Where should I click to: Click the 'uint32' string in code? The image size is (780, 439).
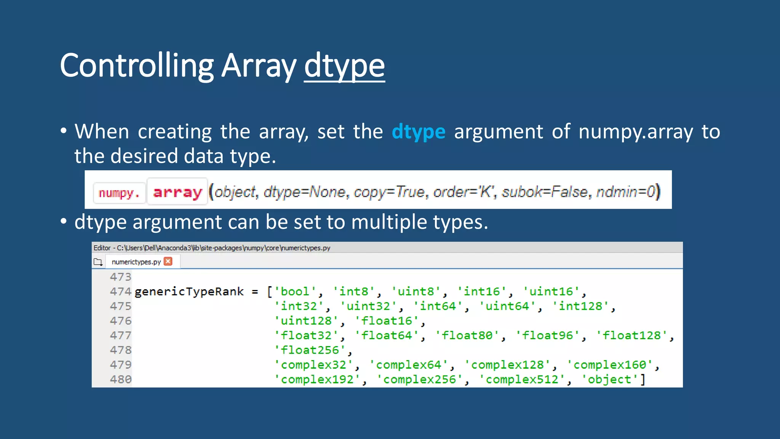pos(369,306)
